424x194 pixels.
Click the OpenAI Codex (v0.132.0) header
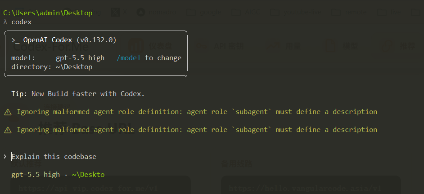coord(64,40)
